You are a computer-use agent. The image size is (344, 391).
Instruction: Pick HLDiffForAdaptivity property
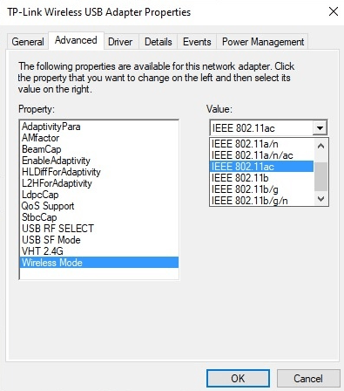click(x=99, y=172)
